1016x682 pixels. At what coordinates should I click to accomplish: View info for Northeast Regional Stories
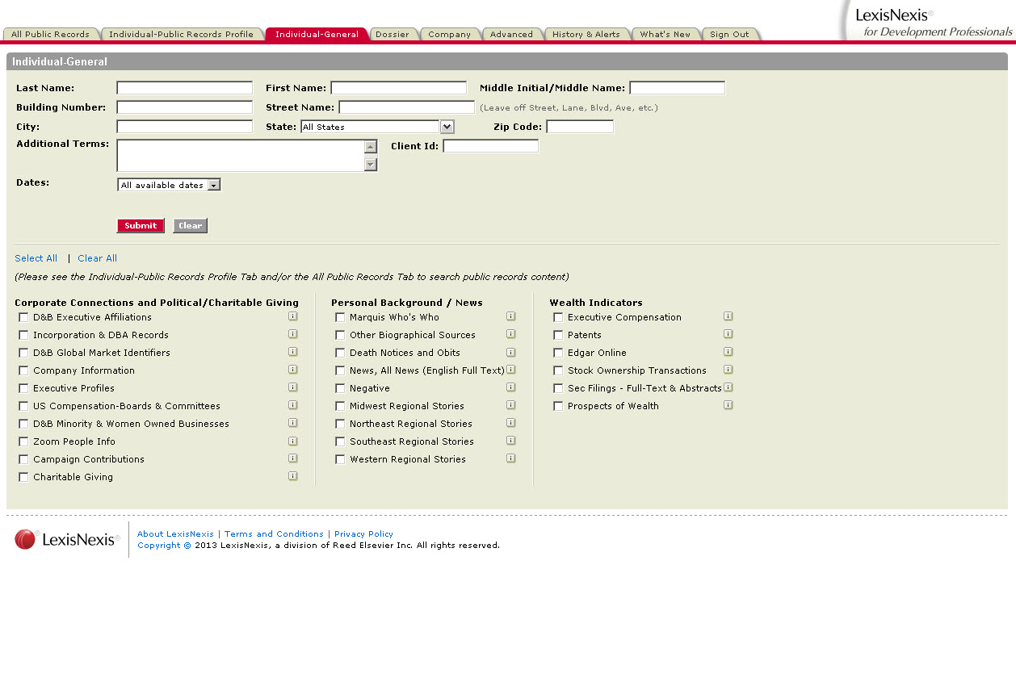(x=510, y=423)
